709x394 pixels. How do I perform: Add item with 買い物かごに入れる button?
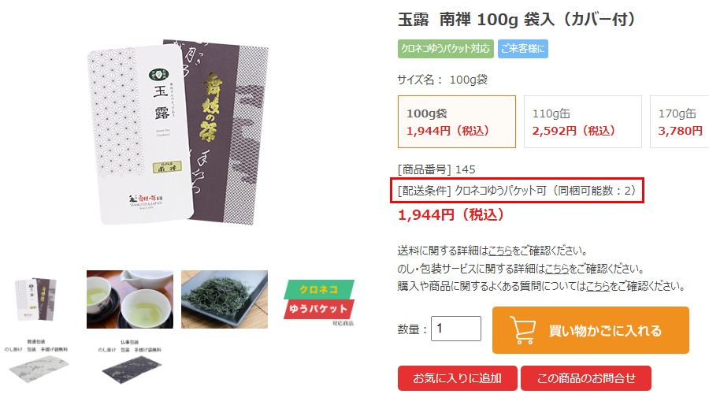(591, 330)
